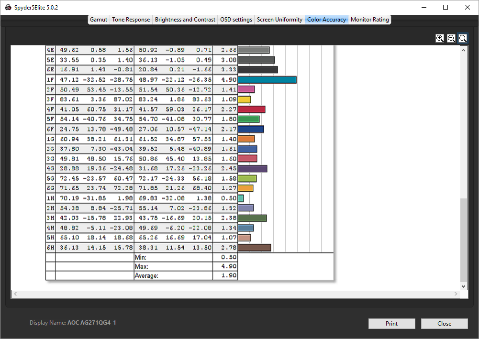Click the zoom out magnifier icon
479x339 pixels.
[451, 38]
